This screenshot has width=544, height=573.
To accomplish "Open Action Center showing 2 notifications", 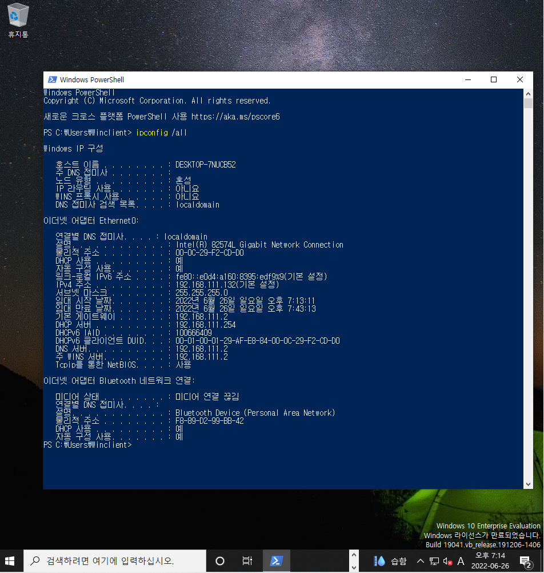I will (525, 561).
